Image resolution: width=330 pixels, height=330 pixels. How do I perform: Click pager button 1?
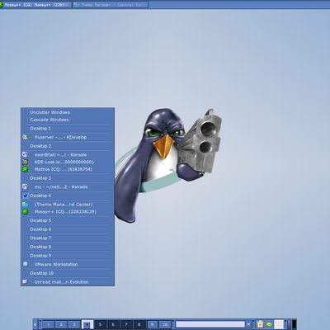tap(48, 324)
